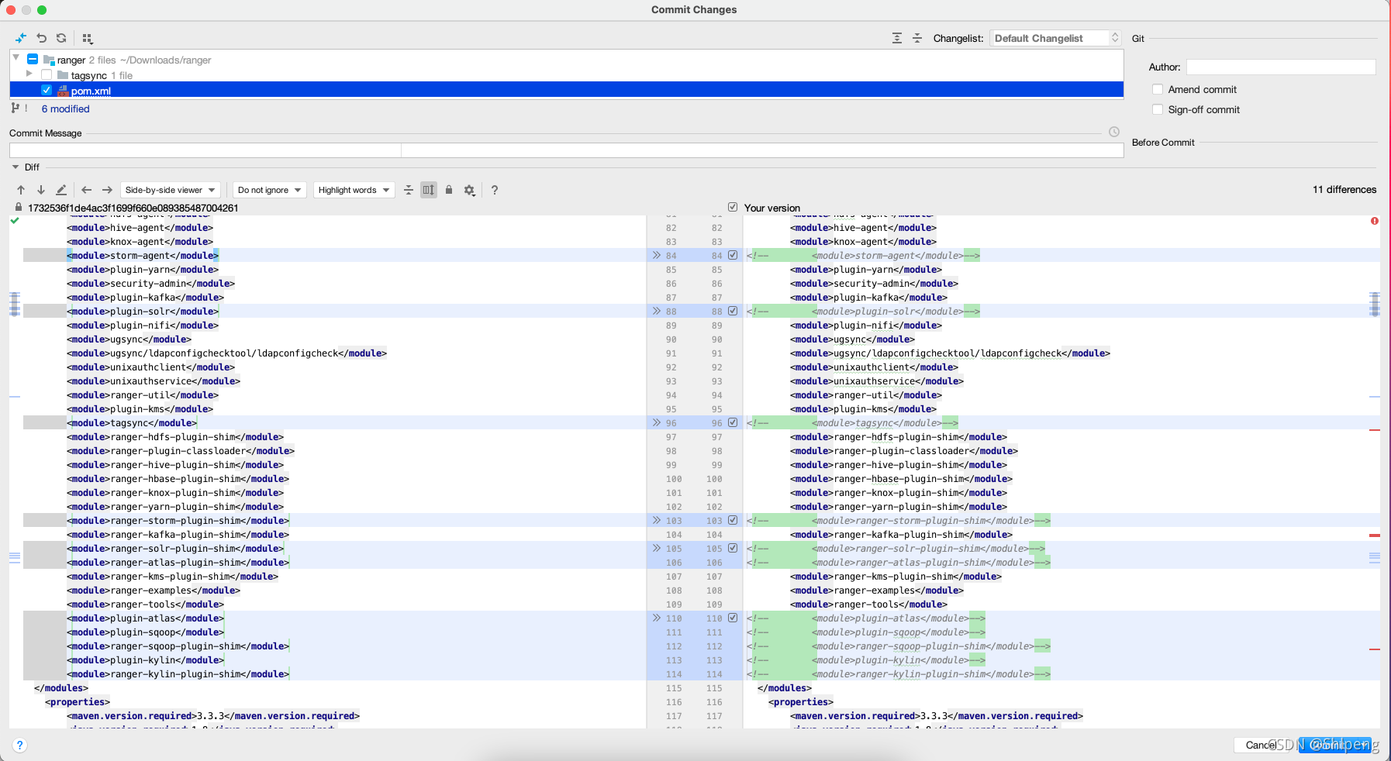Uncheck the pom.xml file checkbox
This screenshot has width=1391, height=761.
(x=47, y=90)
